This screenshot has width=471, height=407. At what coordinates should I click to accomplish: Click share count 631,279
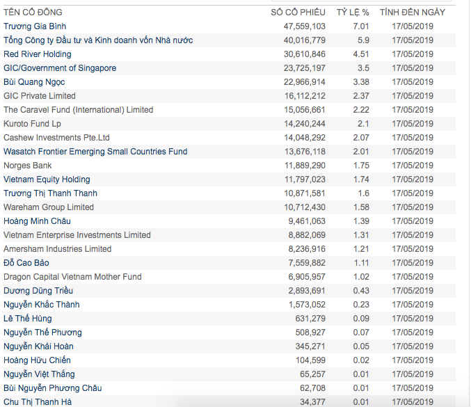[x=310, y=319]
